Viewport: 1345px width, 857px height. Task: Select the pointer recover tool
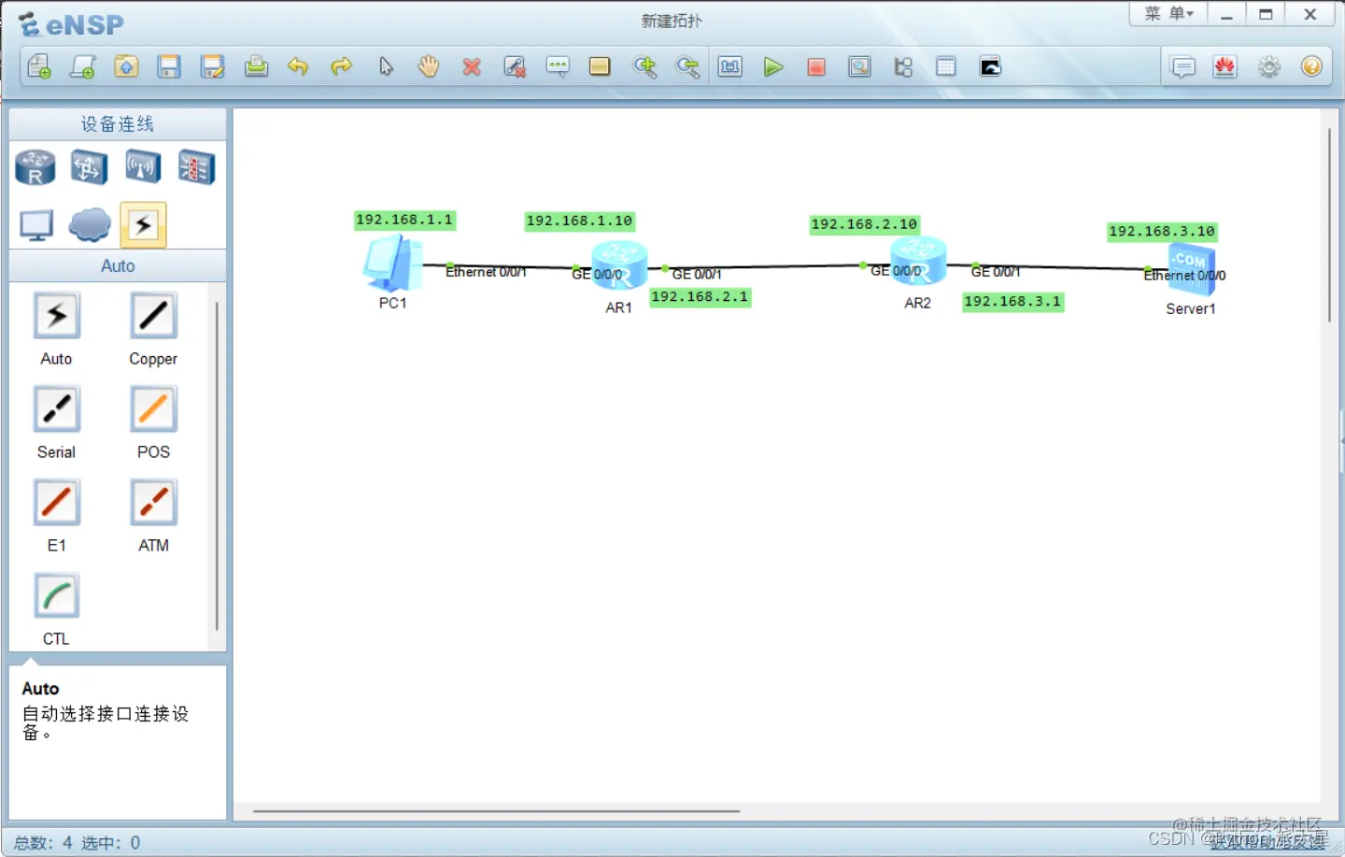pyautogui.click(x=386, y=66)
